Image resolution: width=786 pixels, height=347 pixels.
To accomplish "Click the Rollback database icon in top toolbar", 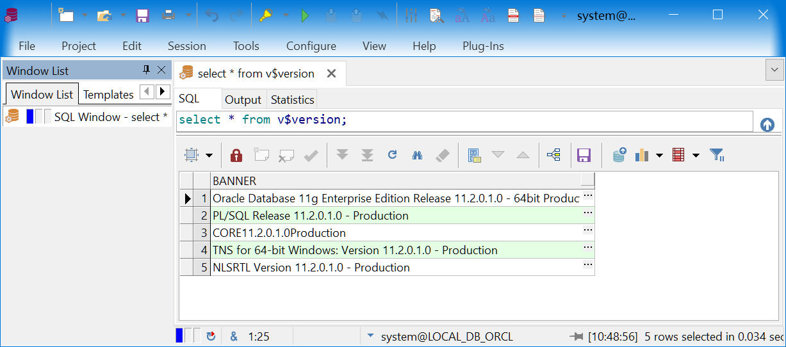I will (x=356, y=15).
